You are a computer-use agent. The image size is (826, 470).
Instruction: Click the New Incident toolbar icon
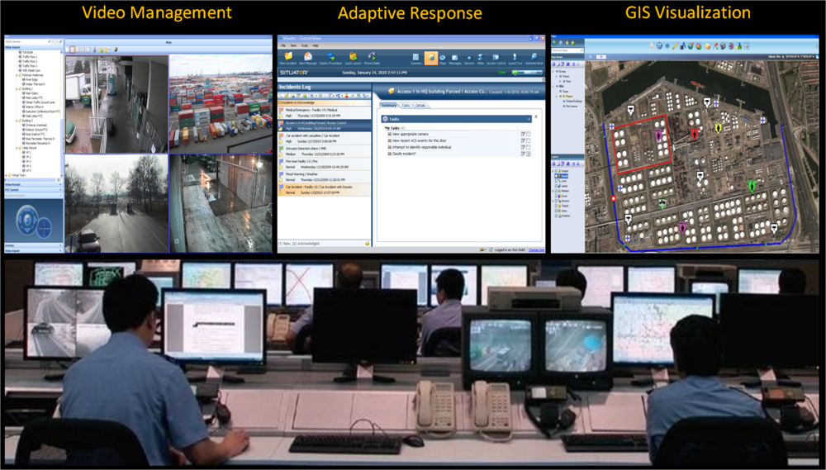[x=288, y=57]
